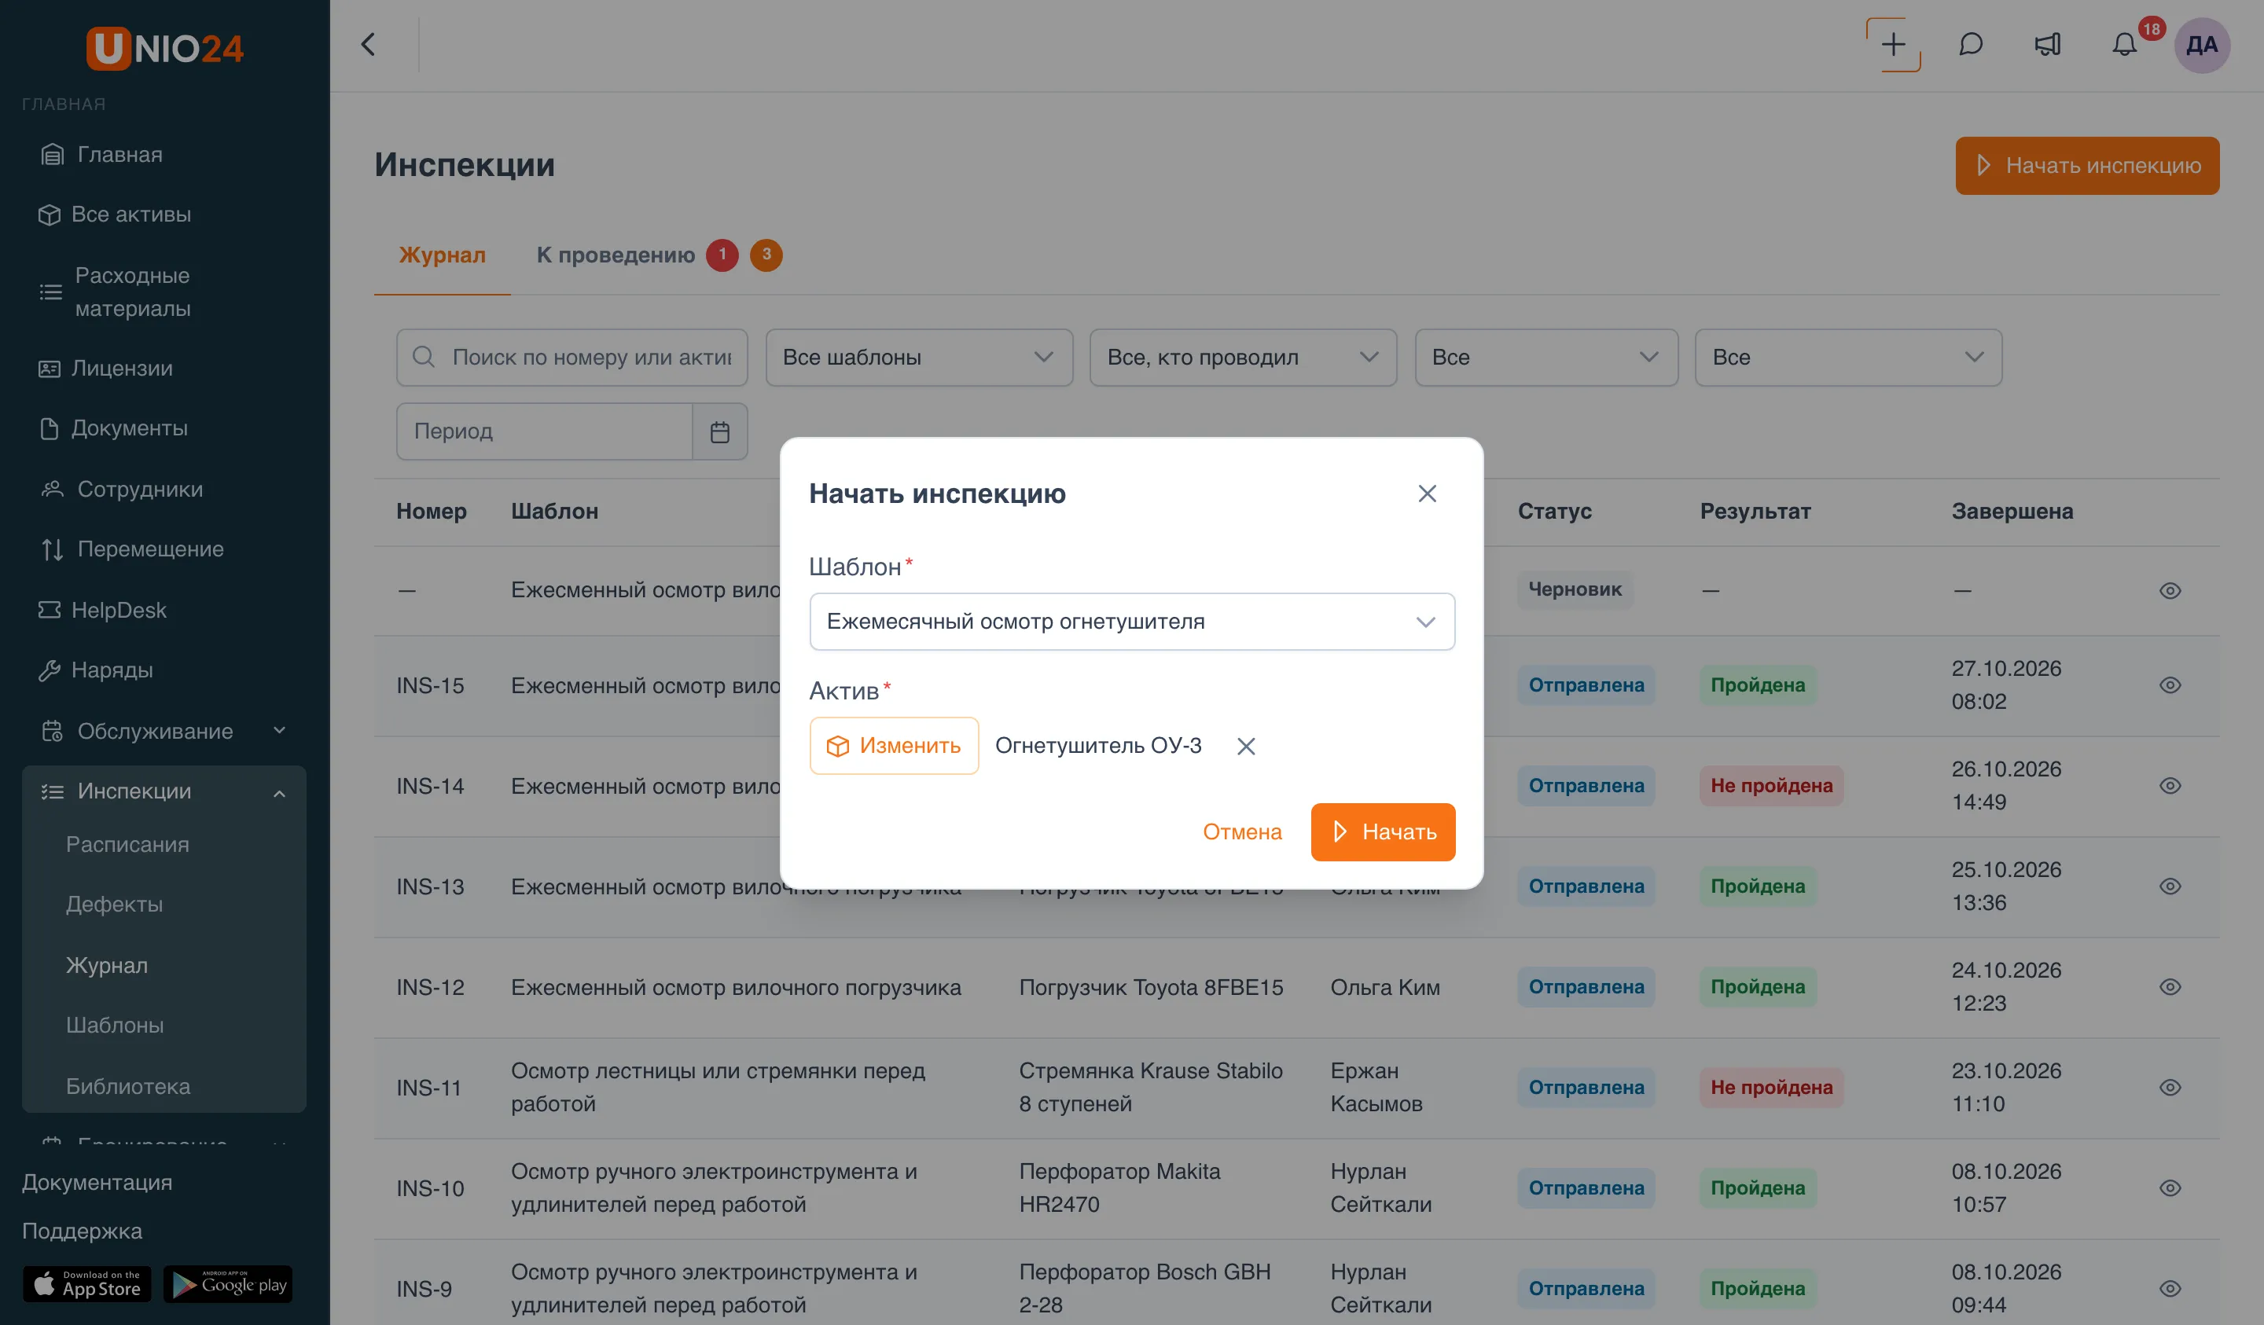The height and width of the screenshot is (1325, 2264).
Task: Click the Начать button in the dialog
Action: click(x=1383, y=831)
